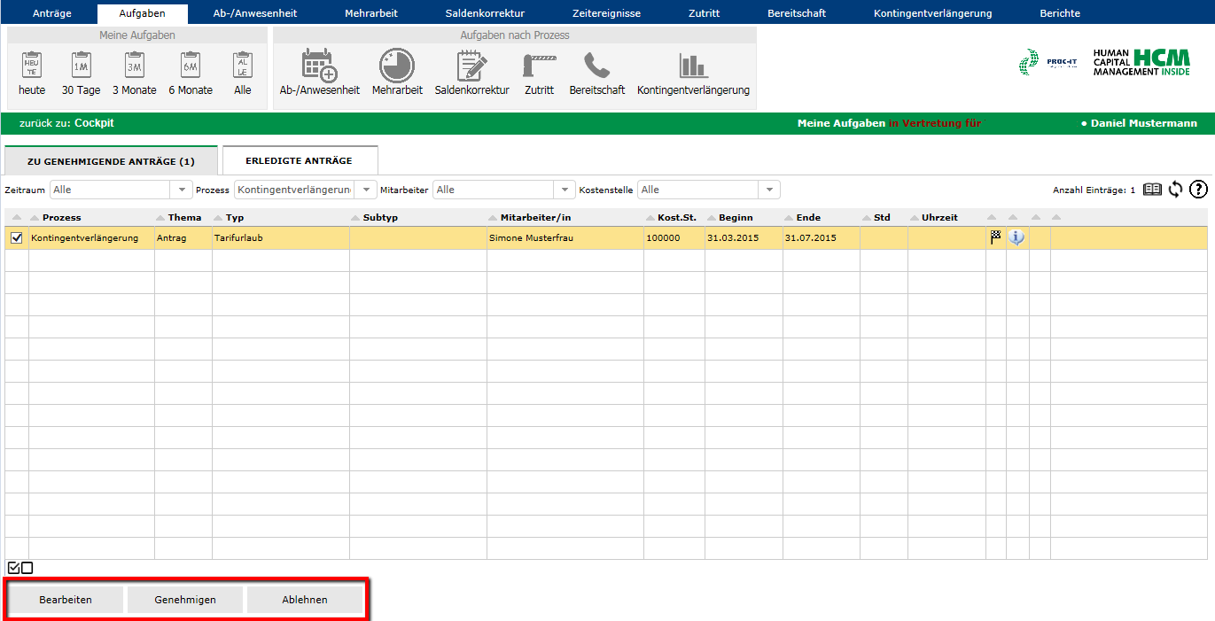The image size is (1215, 621).
Task: Uncheck the Kontingentverlängerung row checkbox
Action: 16,237
